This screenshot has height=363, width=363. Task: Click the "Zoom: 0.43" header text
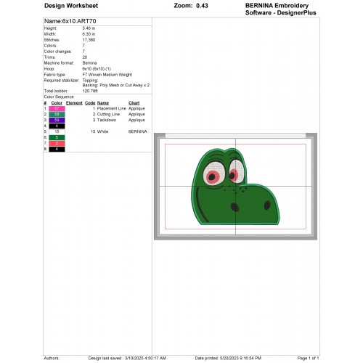tap(191, 6)
